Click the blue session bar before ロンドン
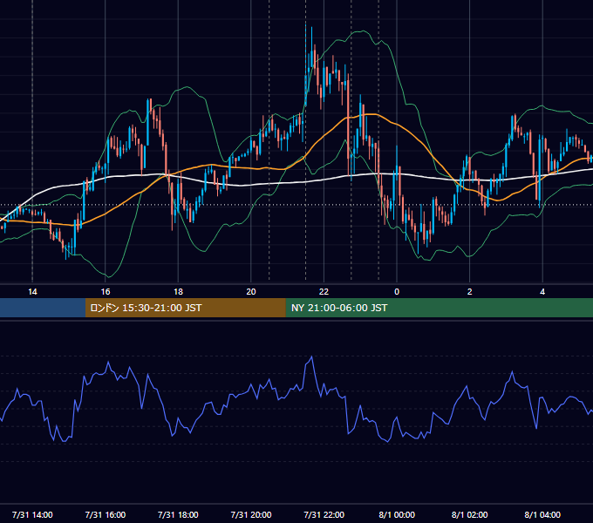 coord(43,308)
